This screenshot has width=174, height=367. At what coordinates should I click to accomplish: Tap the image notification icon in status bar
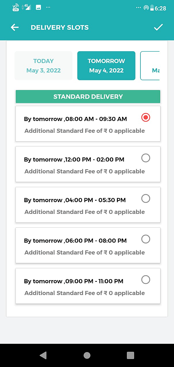[x=38, y=7]
